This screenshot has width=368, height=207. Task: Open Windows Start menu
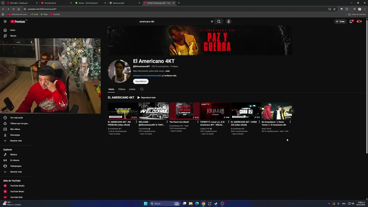[x=145, y=204]
